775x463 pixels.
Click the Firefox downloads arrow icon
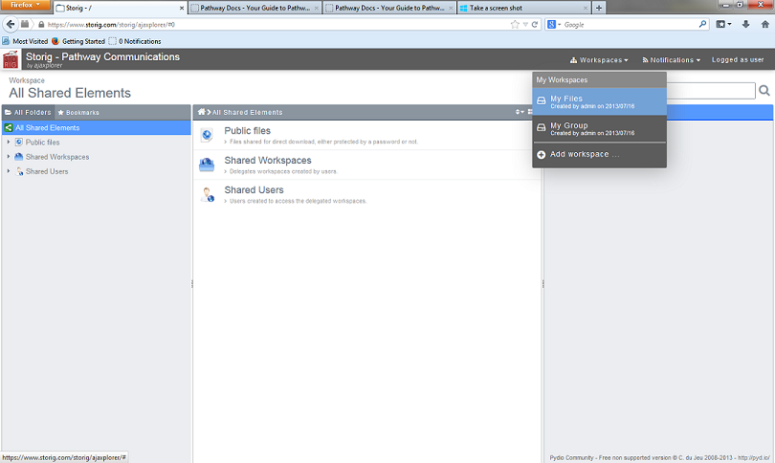(x=745, y=24)
